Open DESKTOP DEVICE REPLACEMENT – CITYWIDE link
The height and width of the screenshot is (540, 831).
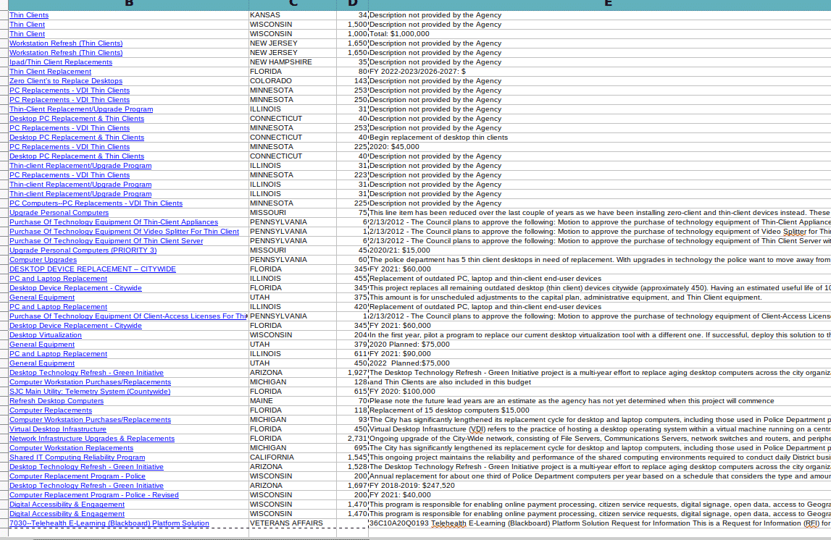93,269
